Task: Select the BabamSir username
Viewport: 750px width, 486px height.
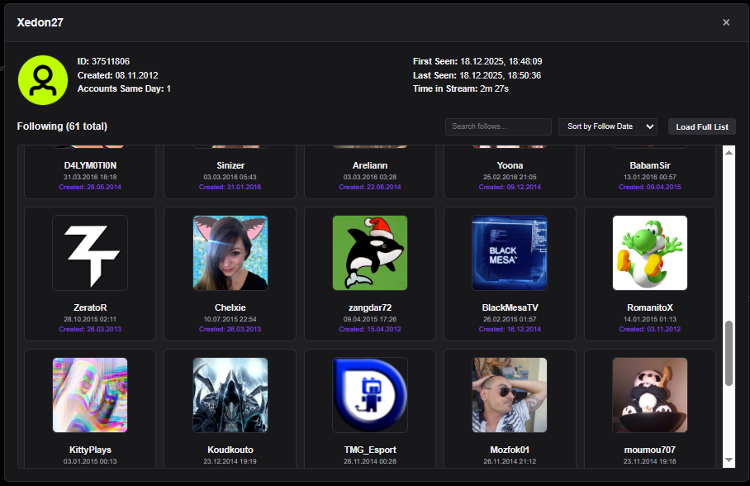Action: [649, 165]
